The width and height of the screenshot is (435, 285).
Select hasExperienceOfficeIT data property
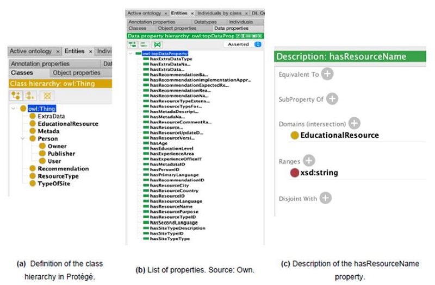tap(176, 159)
